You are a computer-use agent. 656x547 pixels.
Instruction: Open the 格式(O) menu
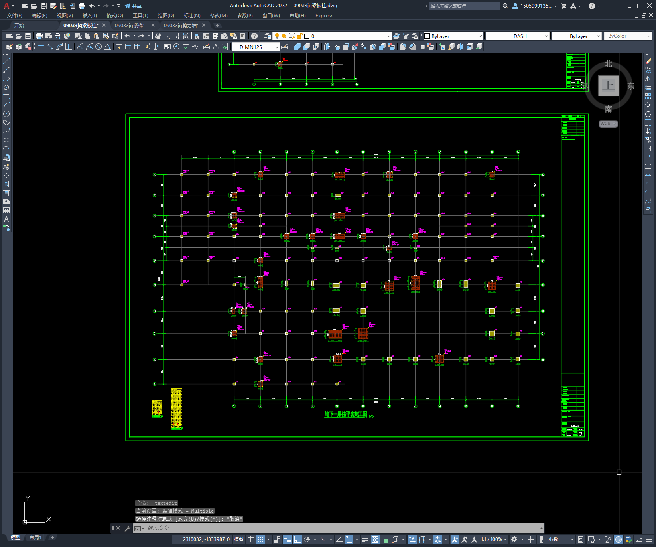pos(114,16)
